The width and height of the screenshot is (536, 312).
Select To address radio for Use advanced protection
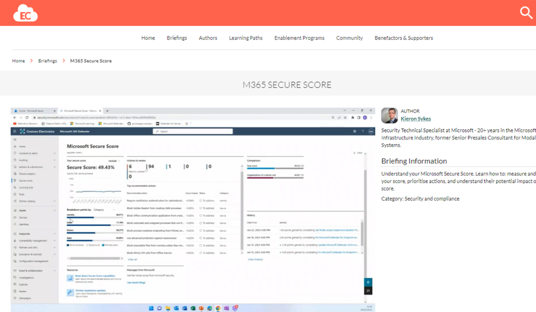[201, 238]
